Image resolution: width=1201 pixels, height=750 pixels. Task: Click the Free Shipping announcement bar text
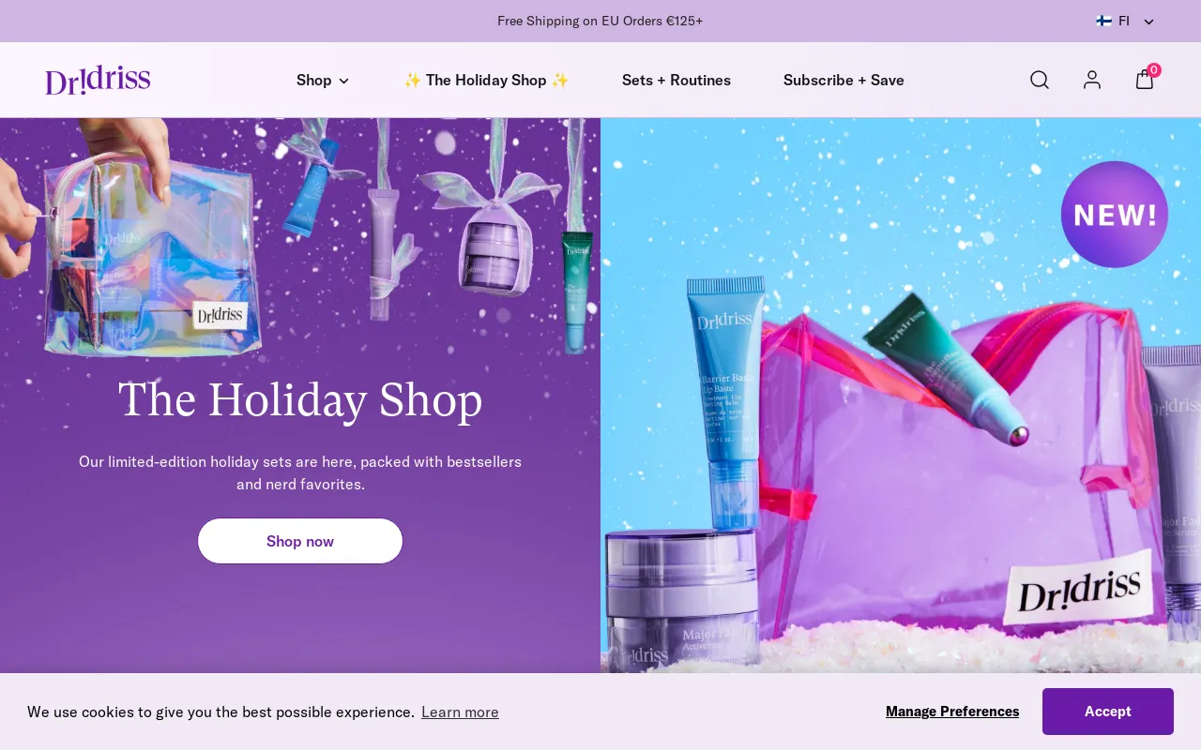pyautogui.click(x=600, y=21)
